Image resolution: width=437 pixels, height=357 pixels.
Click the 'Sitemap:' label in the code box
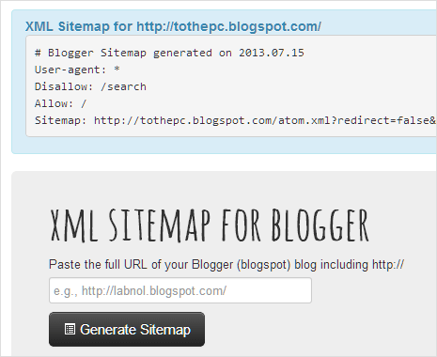tap(61, 120)
